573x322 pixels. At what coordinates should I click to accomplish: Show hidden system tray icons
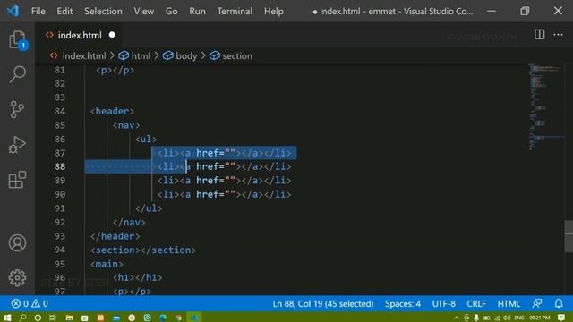pos(456,318)
